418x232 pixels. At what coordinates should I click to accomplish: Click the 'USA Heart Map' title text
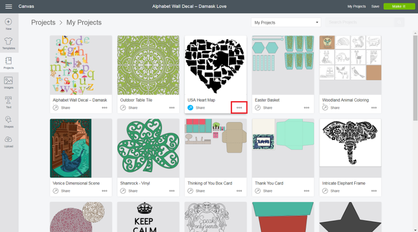pyautogui.click(x=201, y=100)
